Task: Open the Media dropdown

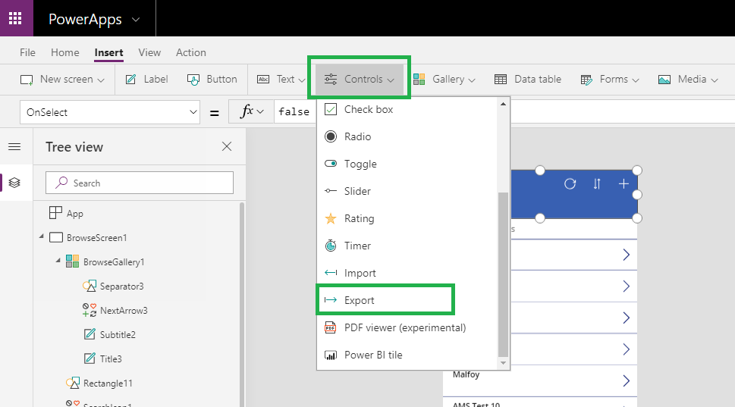Action: 688,79
